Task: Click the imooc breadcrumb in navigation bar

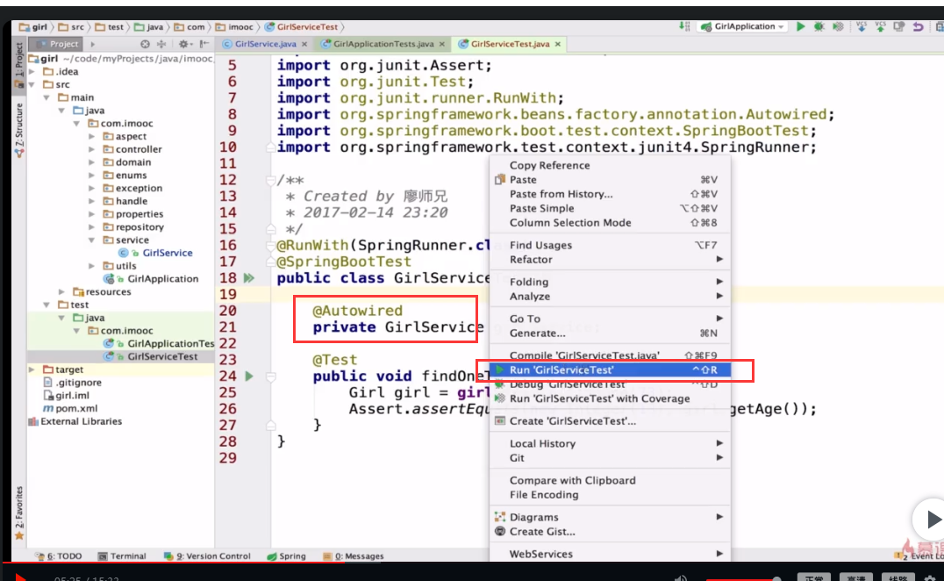Action: pyautogui.click(x=235, y=27)
